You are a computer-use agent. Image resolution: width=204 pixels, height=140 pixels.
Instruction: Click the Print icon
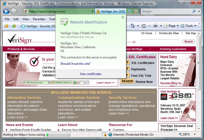click(x=155, y=26)
